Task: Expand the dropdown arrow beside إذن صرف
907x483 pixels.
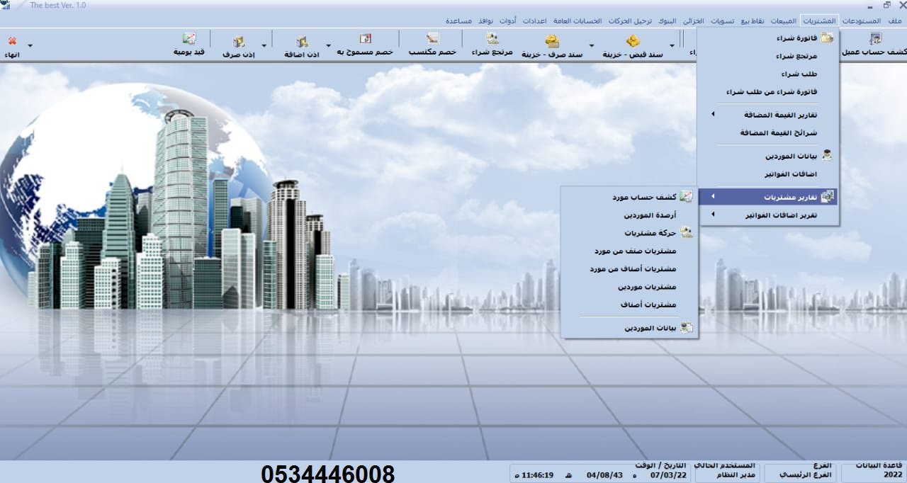Action: click(264, 46)
